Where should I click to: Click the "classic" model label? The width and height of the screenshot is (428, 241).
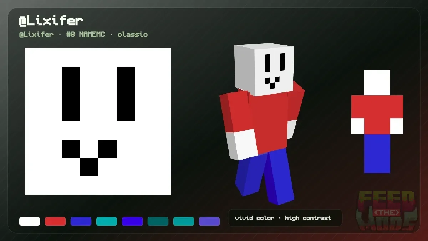pos(132,35)
